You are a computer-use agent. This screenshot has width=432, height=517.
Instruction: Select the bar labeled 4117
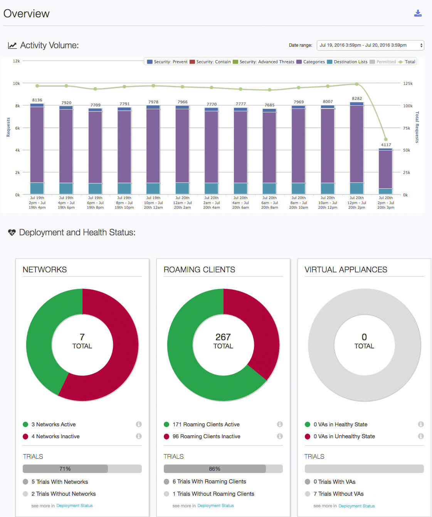[x=385, y=171]
